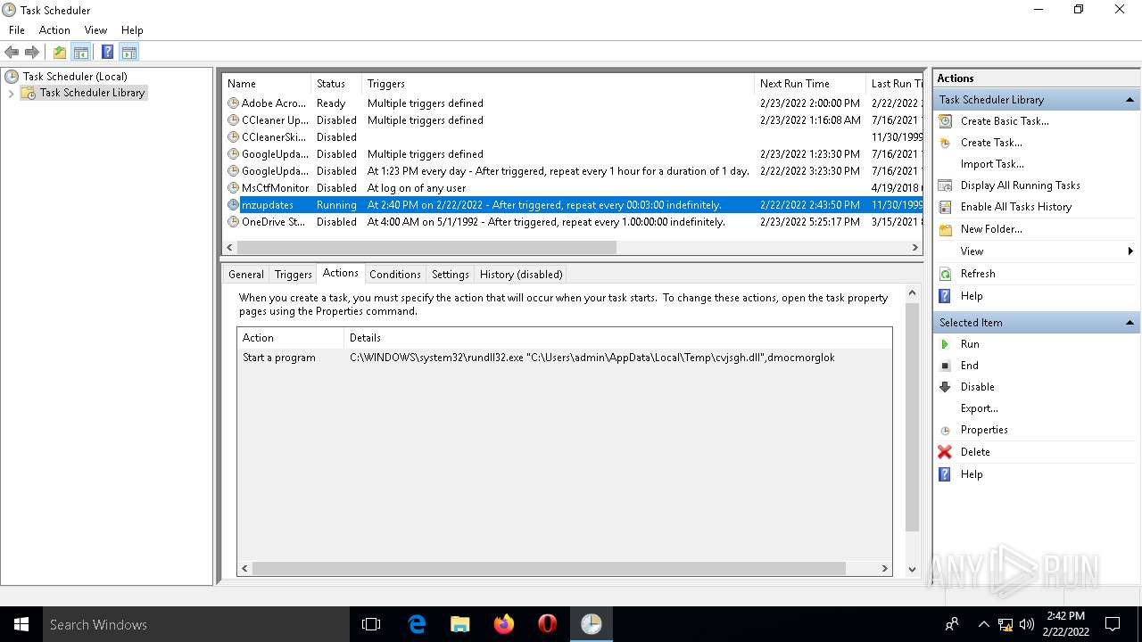
Task: Open Firefox from taskbar
Action: pos(504,624)
